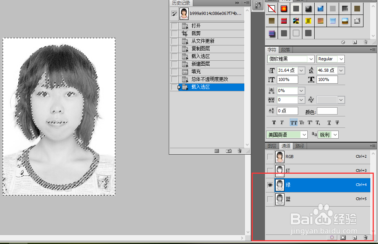
Task: Load channel as selection dotted circle icon
Action: 332,238
